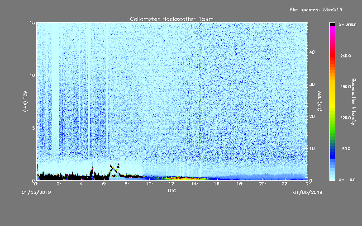
Task: Click the ">= 300.0" colorbar value
Action: [348, 25]
